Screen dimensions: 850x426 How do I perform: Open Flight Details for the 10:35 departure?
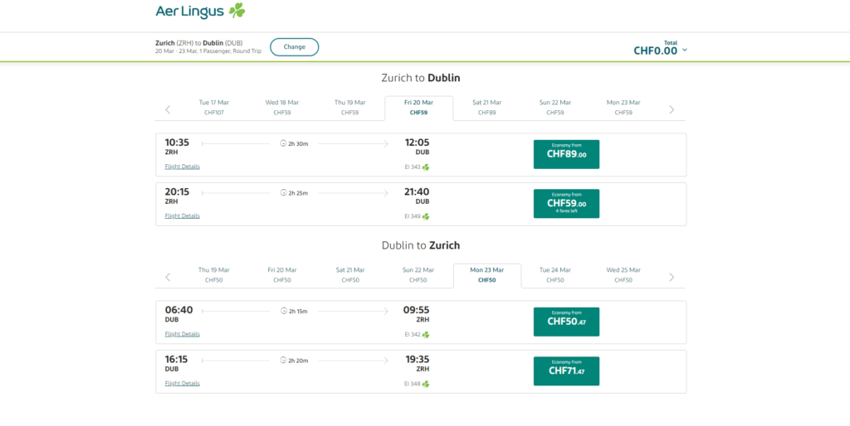coord(182,167)
